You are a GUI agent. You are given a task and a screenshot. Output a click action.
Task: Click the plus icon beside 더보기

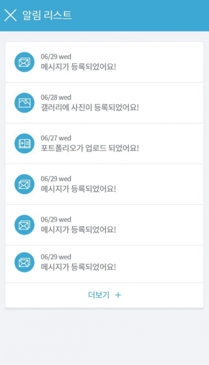[118, 295]
